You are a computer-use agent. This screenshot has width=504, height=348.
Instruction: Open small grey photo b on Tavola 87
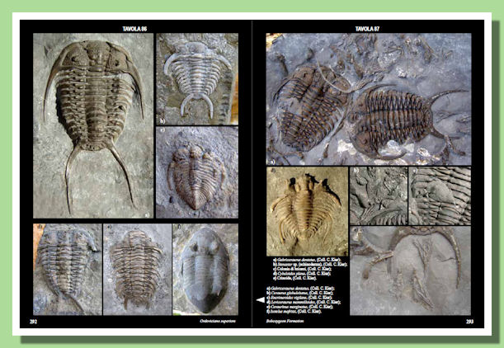click(x=379, y=195)
